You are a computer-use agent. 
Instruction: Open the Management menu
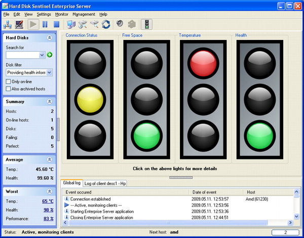pos(84,14)
